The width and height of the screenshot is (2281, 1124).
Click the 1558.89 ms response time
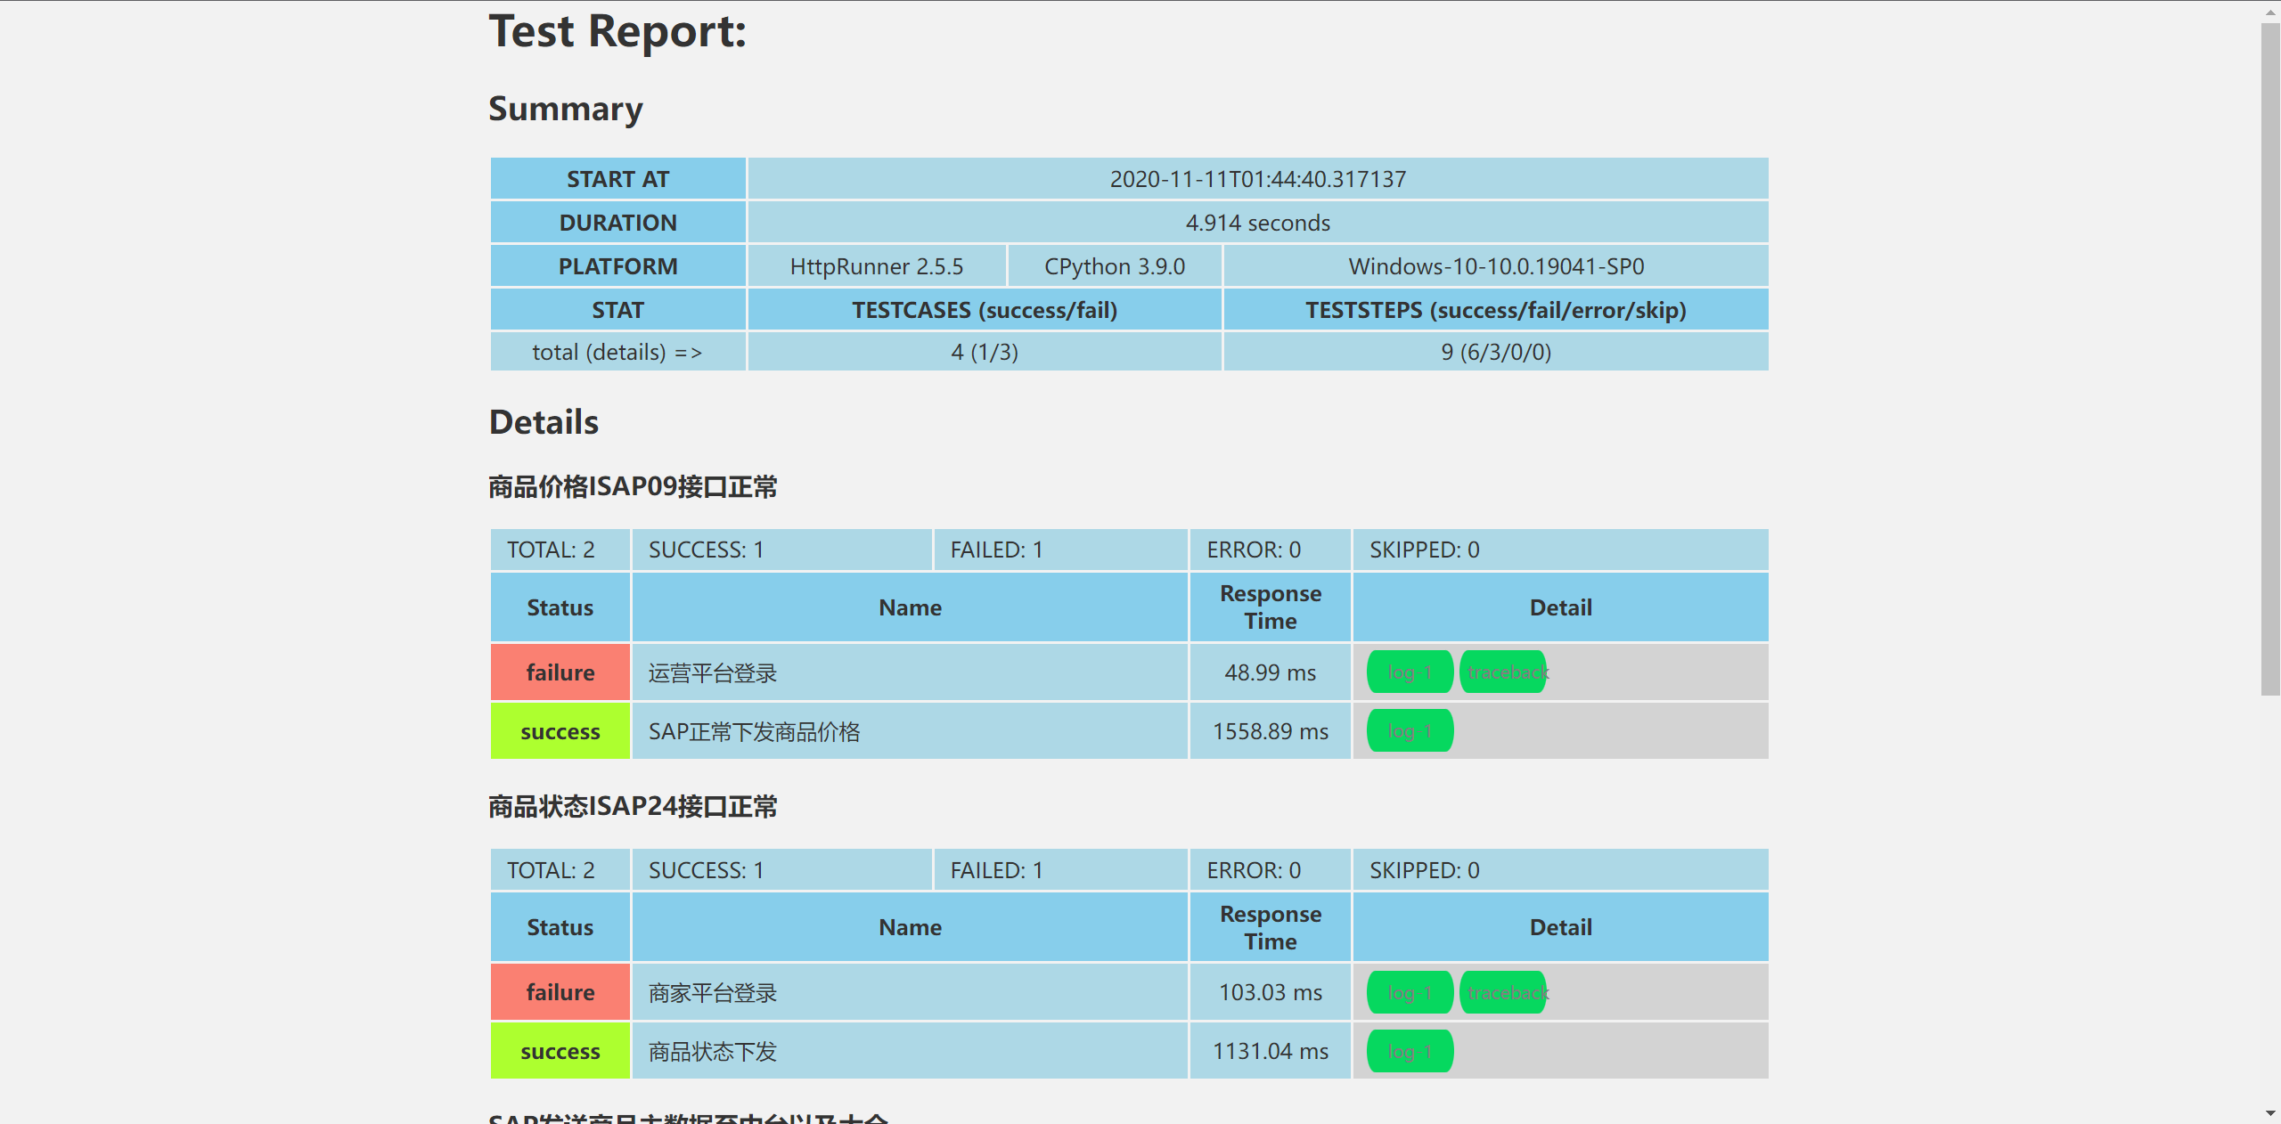[1270, 731]
